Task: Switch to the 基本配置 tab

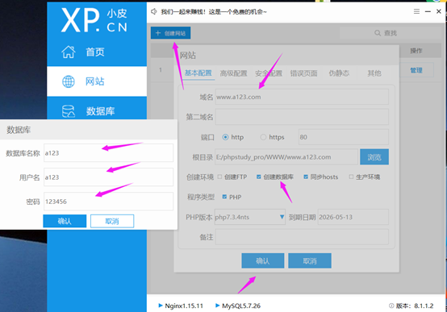Action: (x=198, y=73)
